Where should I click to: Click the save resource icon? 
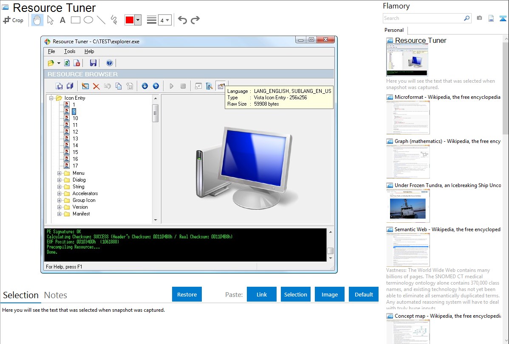[59, 86]
